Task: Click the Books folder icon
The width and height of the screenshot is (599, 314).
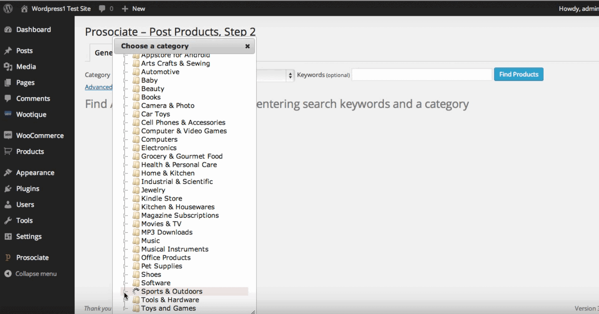Action: (x=136, y=97)
